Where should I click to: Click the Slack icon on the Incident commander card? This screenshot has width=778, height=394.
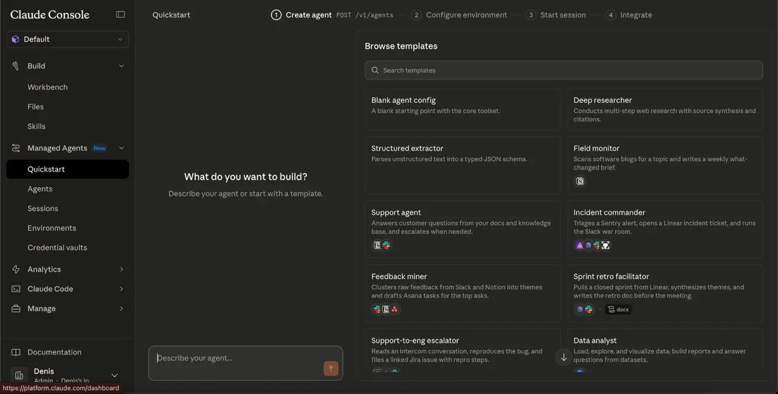point(596,245)
